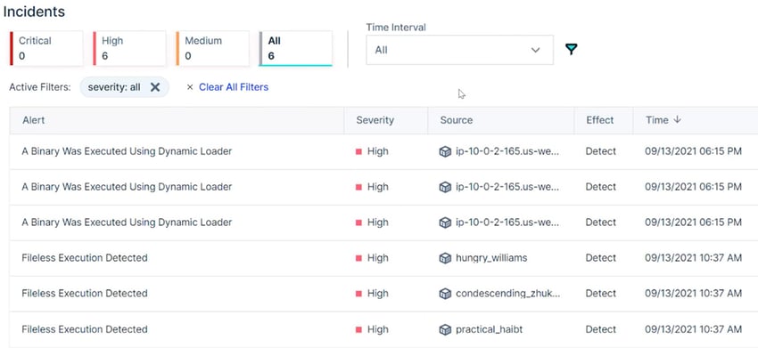The image size is (758, 348).
Task: Click the source icon in the first incident row
Action: 445,151
